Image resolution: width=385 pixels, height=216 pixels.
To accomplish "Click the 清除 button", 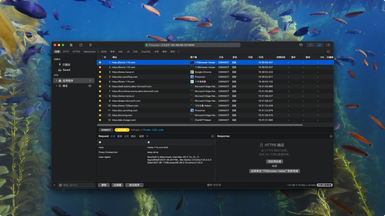I will 104,185.
